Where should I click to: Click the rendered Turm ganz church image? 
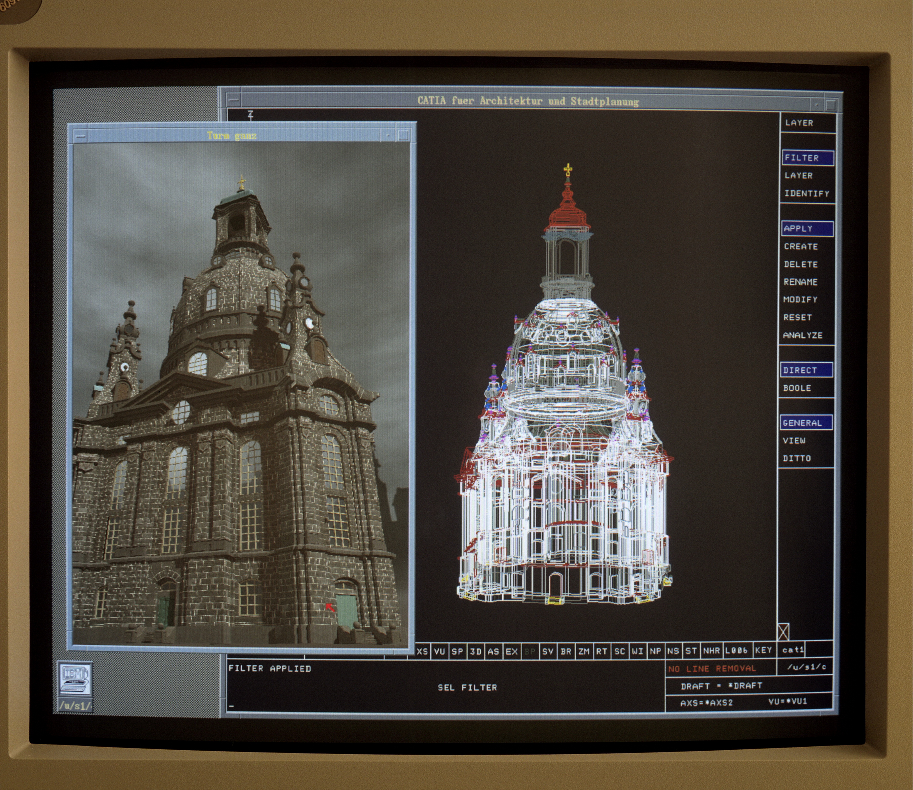tap(241, 394)
